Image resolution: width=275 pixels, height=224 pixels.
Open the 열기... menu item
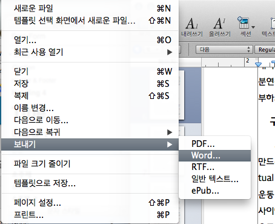pyautogui.click(x=90, y=40)
